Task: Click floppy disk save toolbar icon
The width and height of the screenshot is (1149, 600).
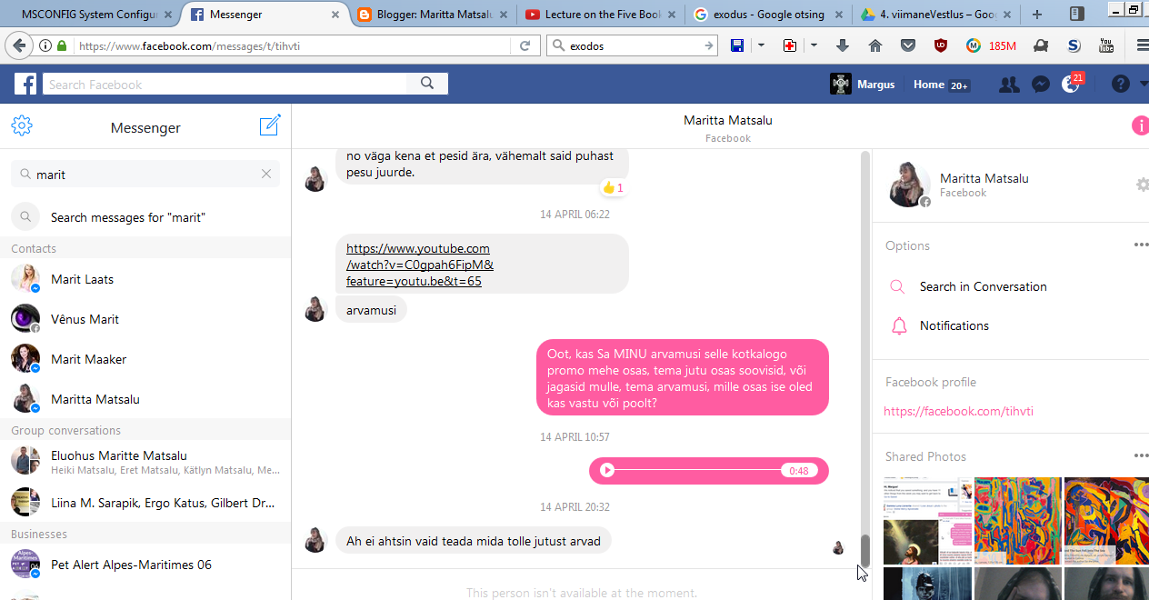Action: [737, 45]
